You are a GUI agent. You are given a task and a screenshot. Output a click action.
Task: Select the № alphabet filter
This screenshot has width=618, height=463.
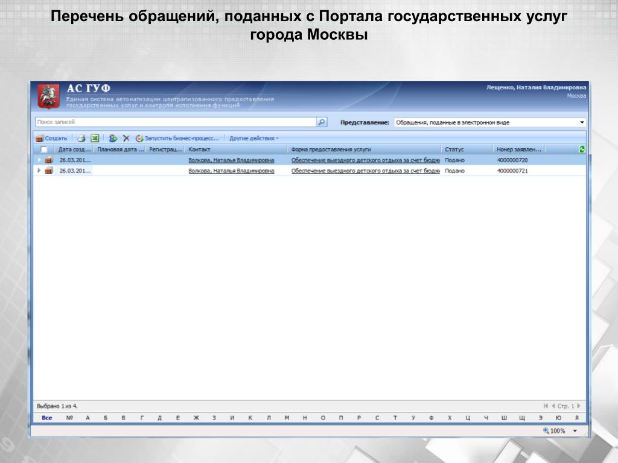tap(69, 418)
